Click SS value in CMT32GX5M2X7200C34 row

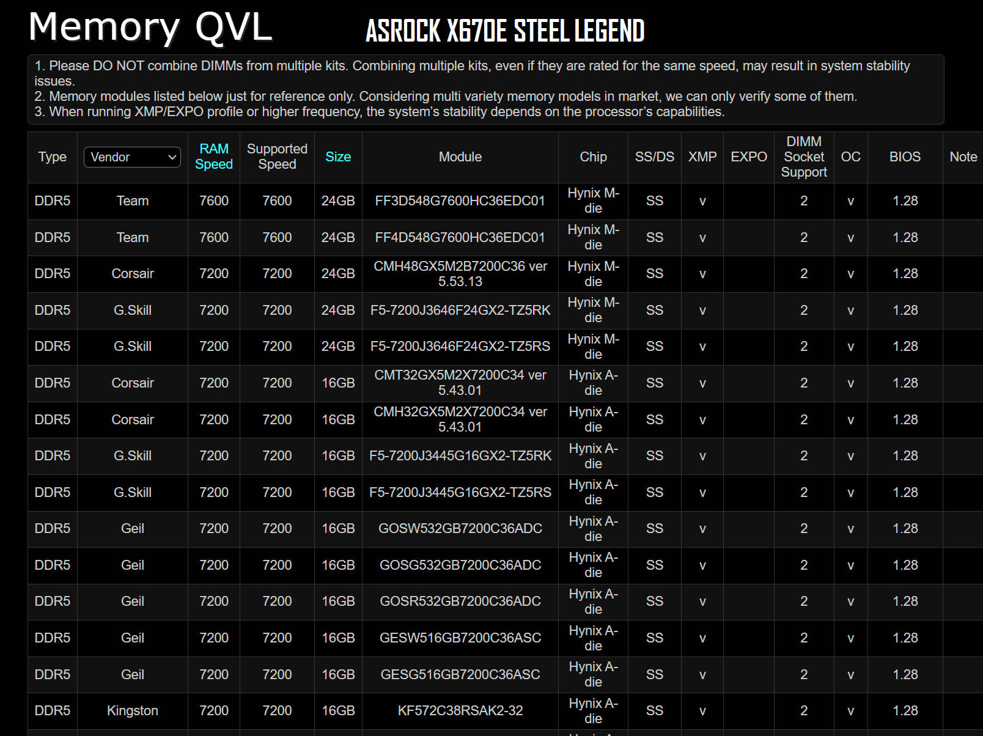tap(655, 383)
